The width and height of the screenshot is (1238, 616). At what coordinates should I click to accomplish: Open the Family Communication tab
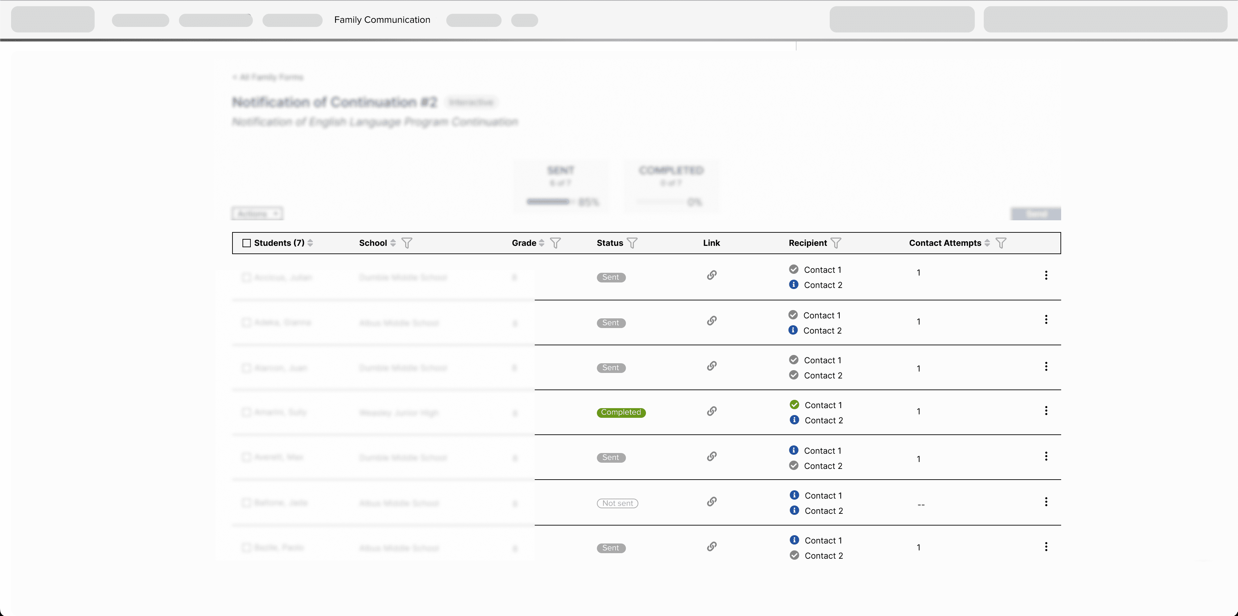pos(382,20)
